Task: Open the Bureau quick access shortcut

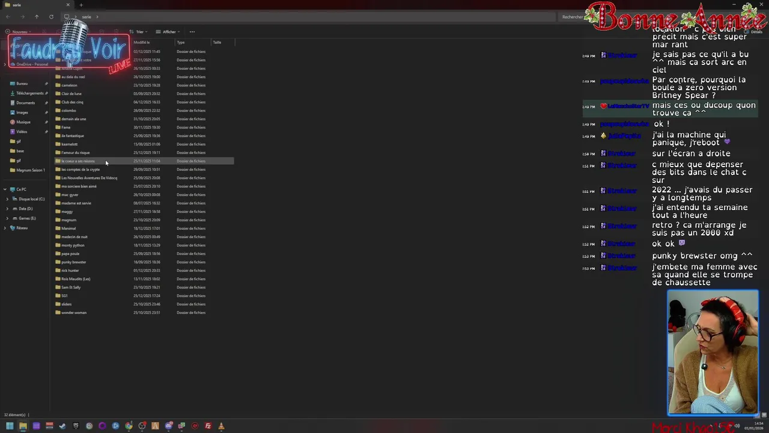Action: click(22, 84)
